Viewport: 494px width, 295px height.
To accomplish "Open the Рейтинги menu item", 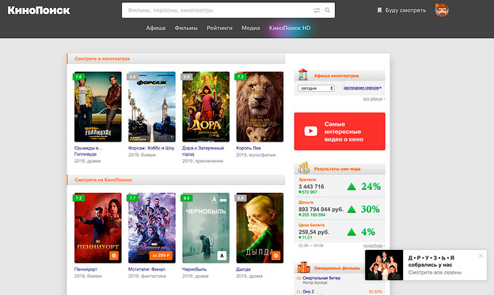I will (219, 28).
